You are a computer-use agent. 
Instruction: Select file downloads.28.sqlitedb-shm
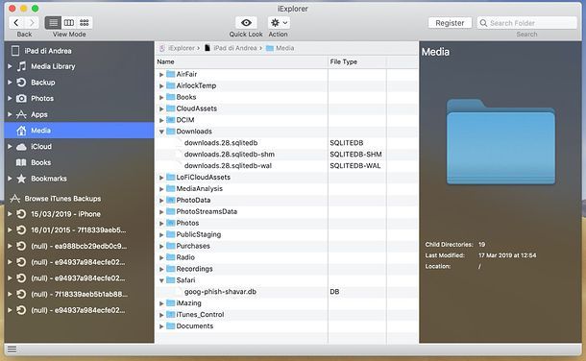coord(230,155)
